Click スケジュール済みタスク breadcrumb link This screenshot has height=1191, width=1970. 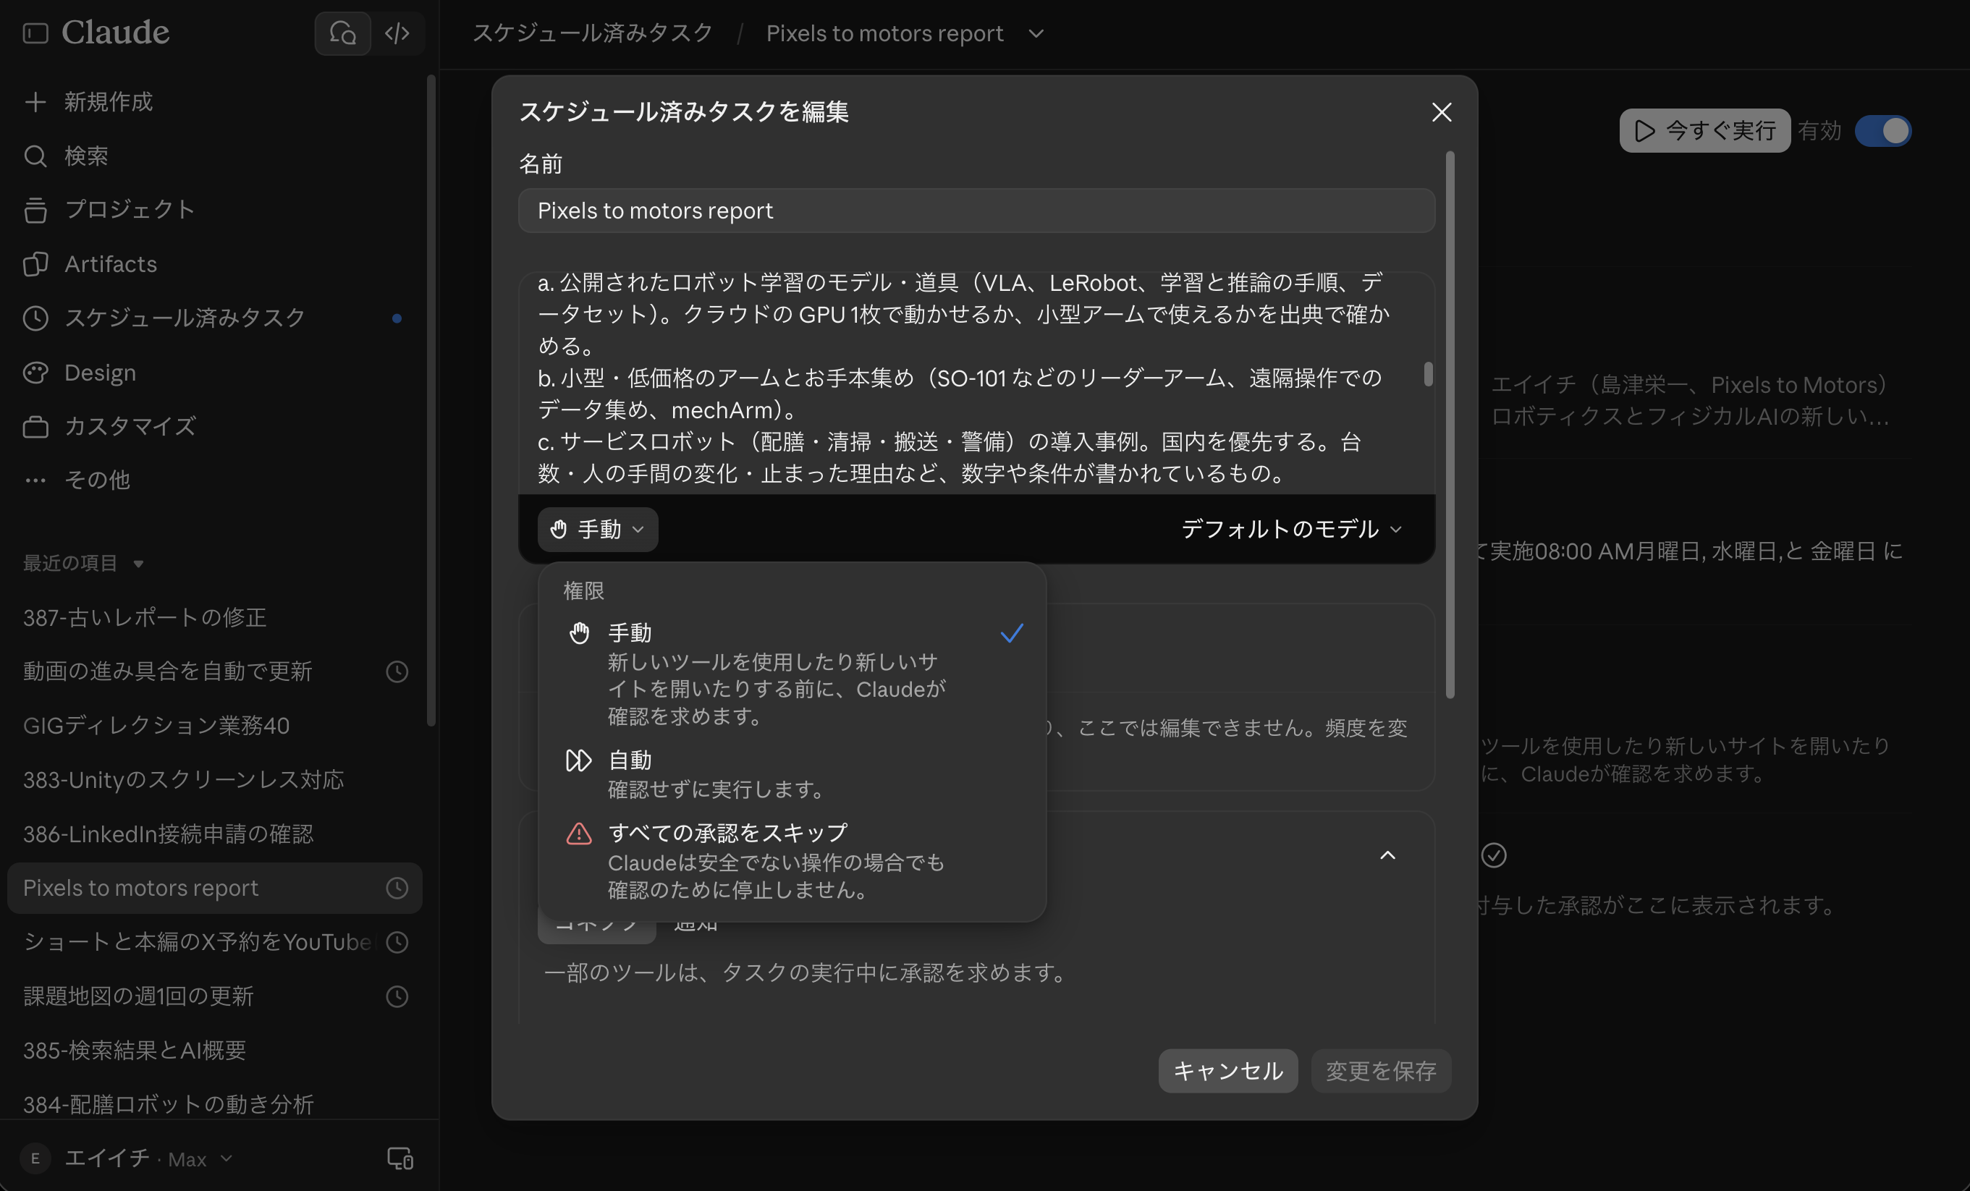pos(593,33)
